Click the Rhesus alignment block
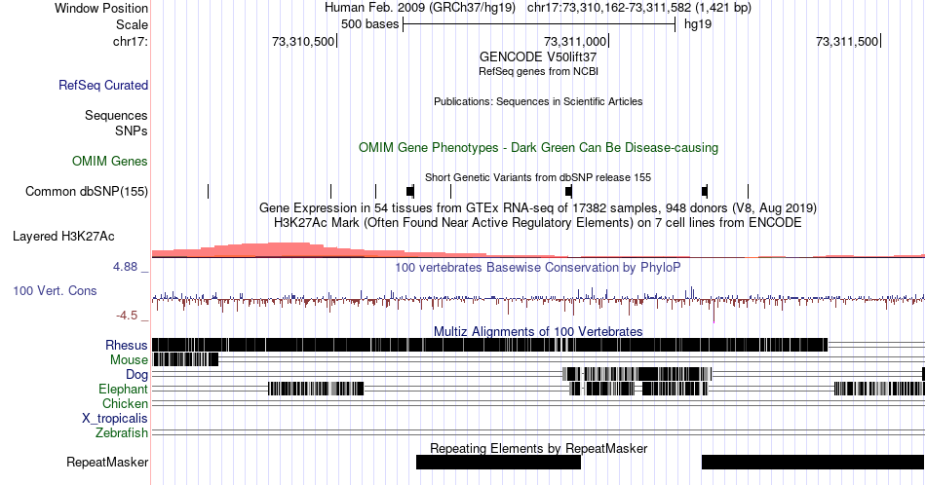The image size is (926, 485). (489, 345)
